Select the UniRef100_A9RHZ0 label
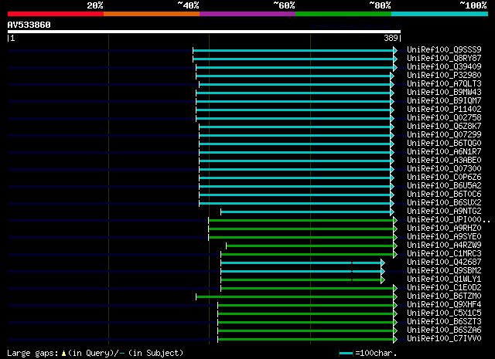Viewport: 495px width, 359px height. pos(444,229)
